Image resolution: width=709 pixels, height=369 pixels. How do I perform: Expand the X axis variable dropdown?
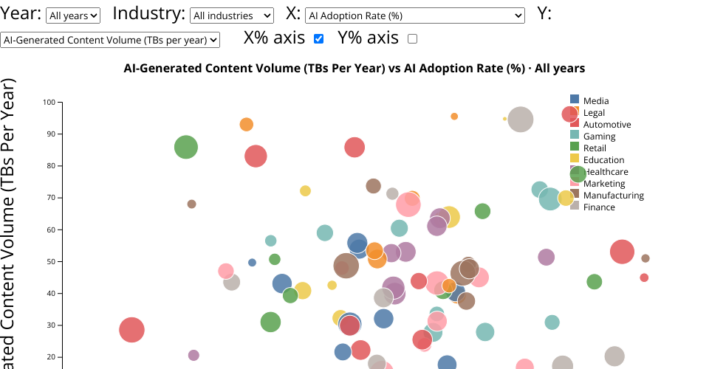coord(414,15)
